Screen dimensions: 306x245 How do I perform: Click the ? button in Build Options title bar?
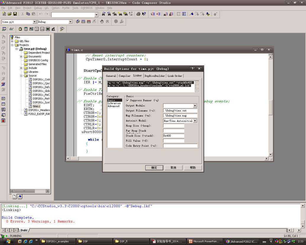[x=192, y=69]
